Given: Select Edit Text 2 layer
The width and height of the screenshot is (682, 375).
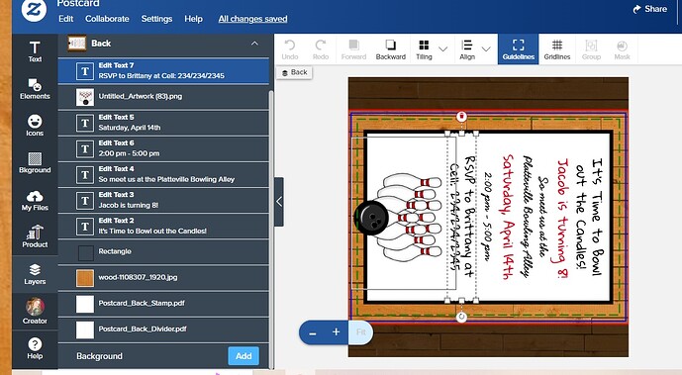Looking at the screenshot, I should 163,226.
